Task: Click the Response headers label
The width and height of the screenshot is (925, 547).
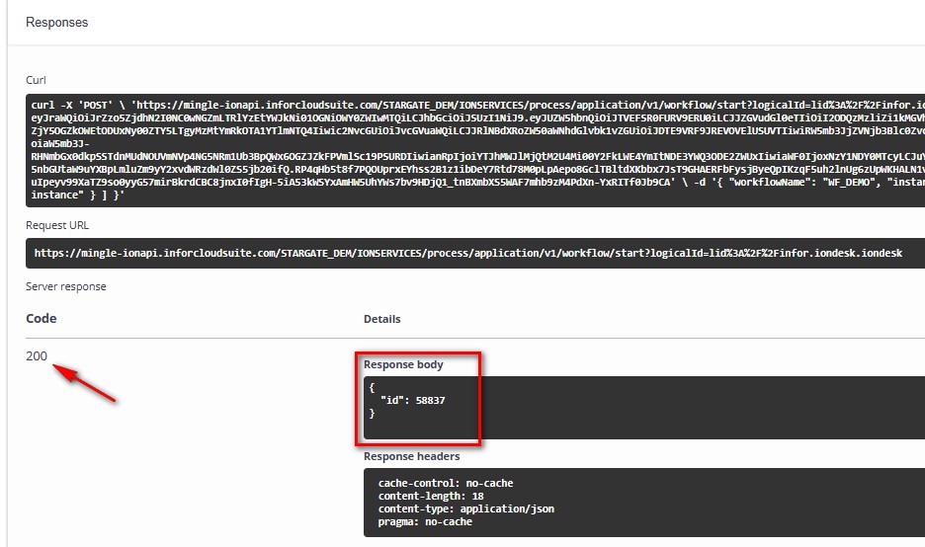Action: tap(411, 456)
